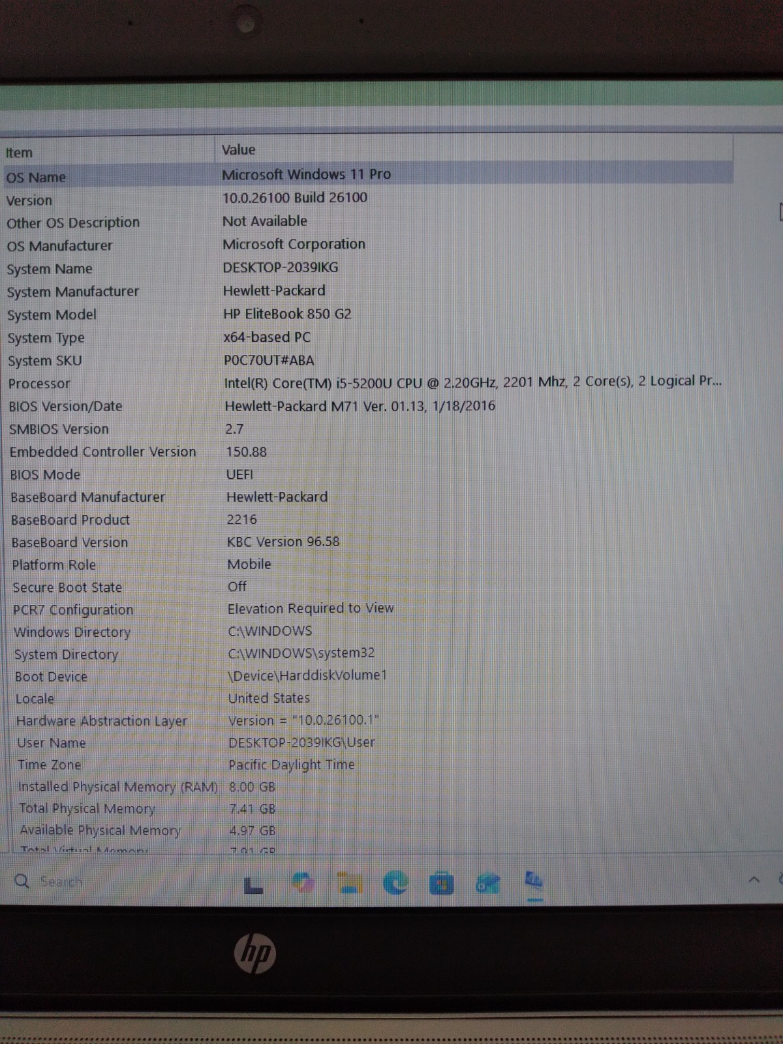Select the Platform Role row
783x1044 pixels.
(x=367, y=564)
